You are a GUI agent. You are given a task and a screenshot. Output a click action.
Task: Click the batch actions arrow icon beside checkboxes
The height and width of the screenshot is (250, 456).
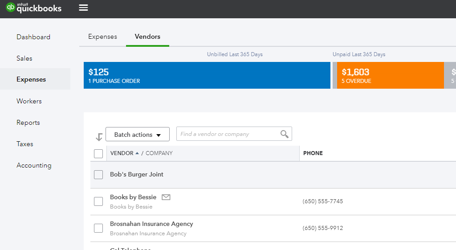click(x=99, y=137)
